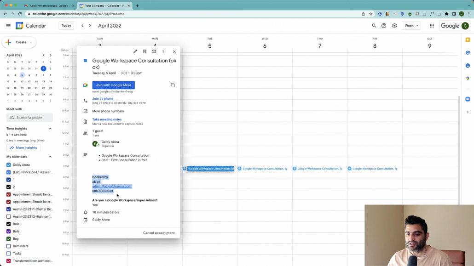Image resolution: width=474 pixels, height=266 pixels.
Task: Search calendar with magnifier icon
Action: coord(374,26)
